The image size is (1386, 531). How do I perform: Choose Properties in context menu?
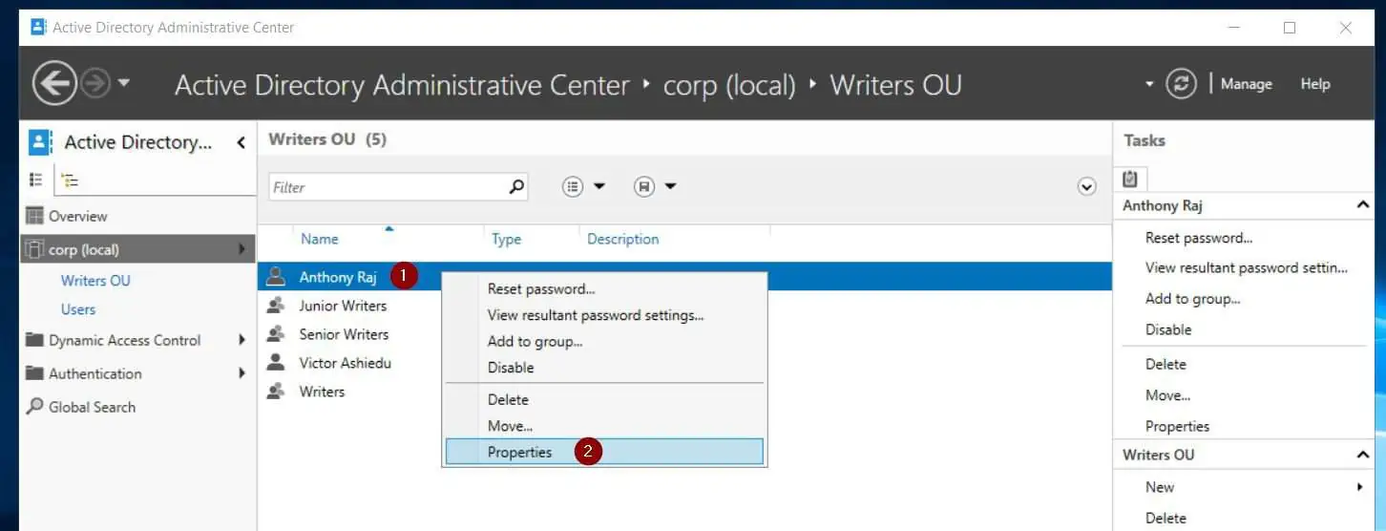604,452
